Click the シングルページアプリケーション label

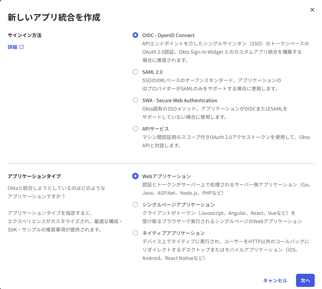pyautogui.click(x=179, y=204)
